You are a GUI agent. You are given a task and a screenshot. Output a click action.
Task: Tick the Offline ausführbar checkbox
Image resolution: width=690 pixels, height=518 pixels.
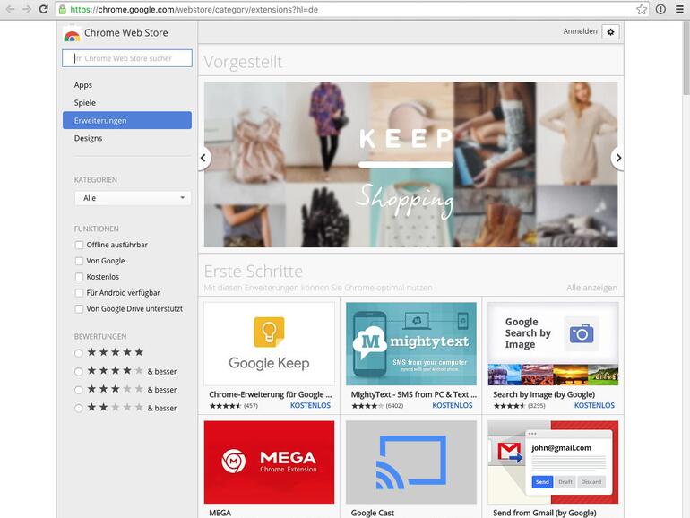79,245
